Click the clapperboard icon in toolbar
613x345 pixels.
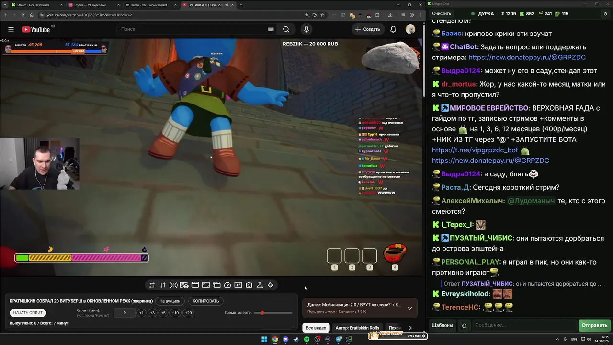(195, 285)
